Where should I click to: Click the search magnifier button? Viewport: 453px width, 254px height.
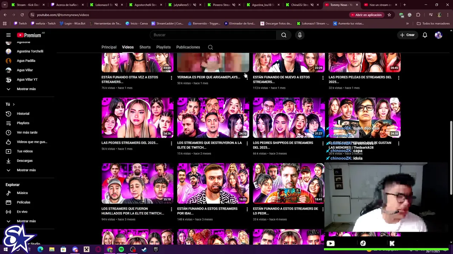[x=284, y=35]
